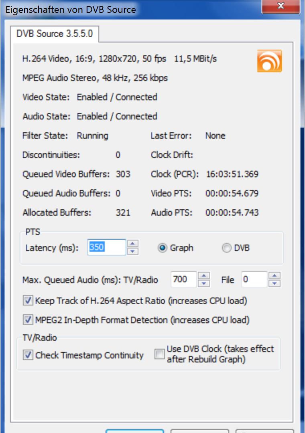The image size is (305, 433).
Task: Click the Queued Audio Buffers value 0
Action: pyautogui.click(x=118, y=193)
